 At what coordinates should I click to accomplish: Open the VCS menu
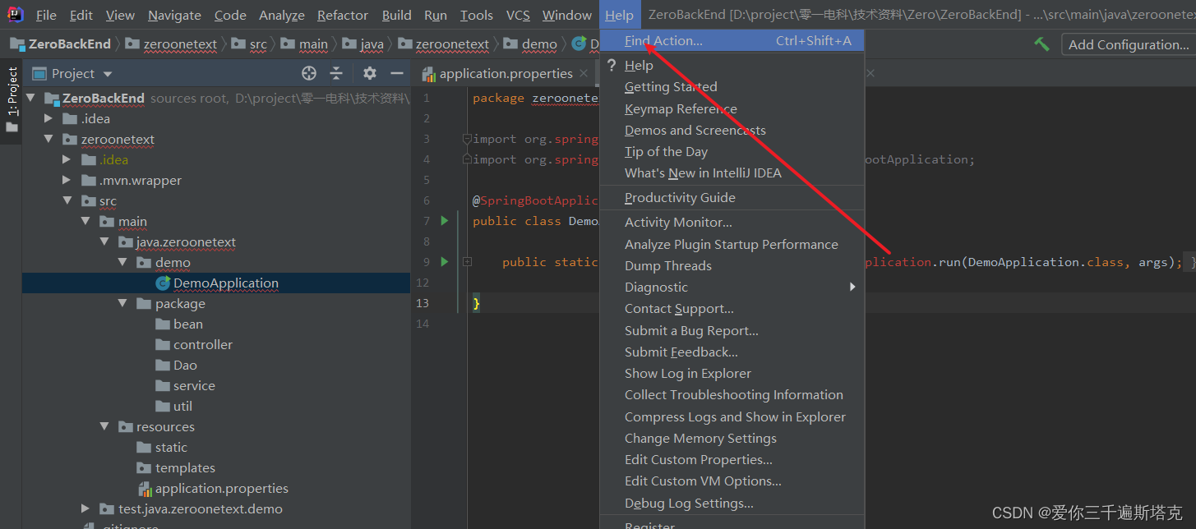click(x=518, y=15)
